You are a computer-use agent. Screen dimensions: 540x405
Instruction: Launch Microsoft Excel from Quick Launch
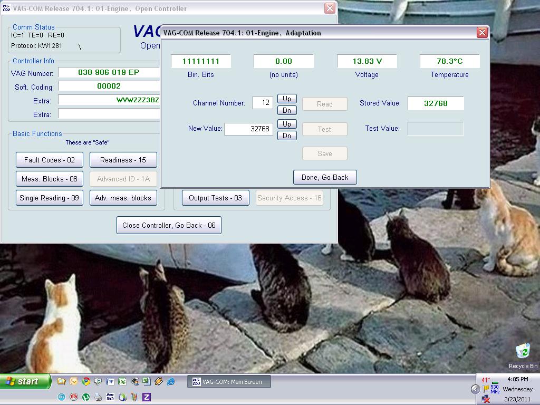click(x=122, y=381)
